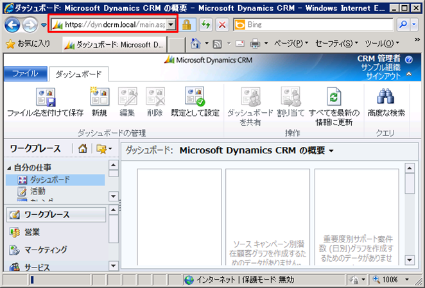Image resolution: width=425 pixels, height=288 pixels.
Task: Open the ファイル ribbon tab
Action: coord(26,74)
